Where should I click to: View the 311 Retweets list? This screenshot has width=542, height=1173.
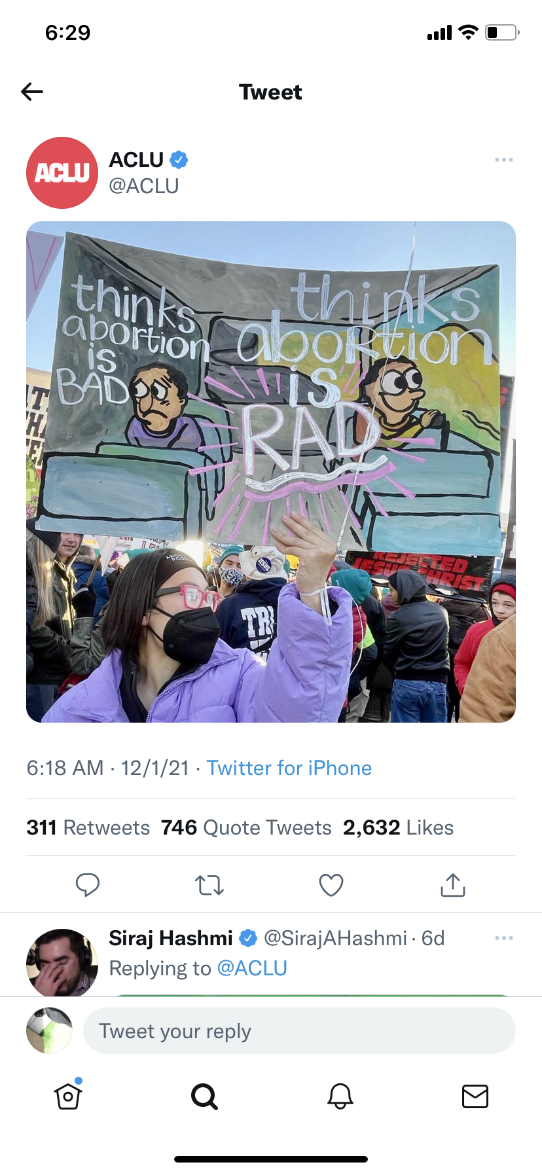(88, 827)
